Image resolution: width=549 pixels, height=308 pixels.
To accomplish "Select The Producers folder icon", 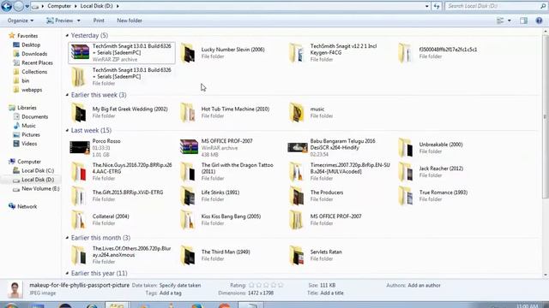I will click(x=297, y=196).
